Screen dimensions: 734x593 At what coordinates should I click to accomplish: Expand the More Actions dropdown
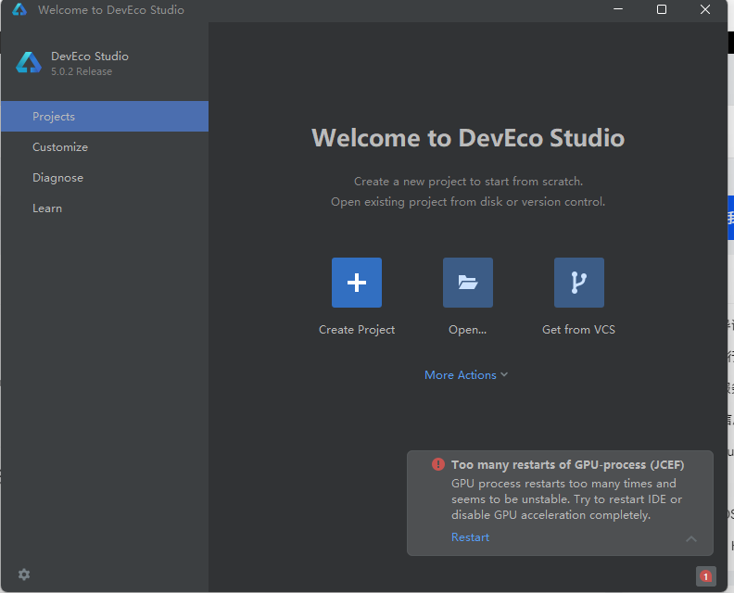point(466,375)
